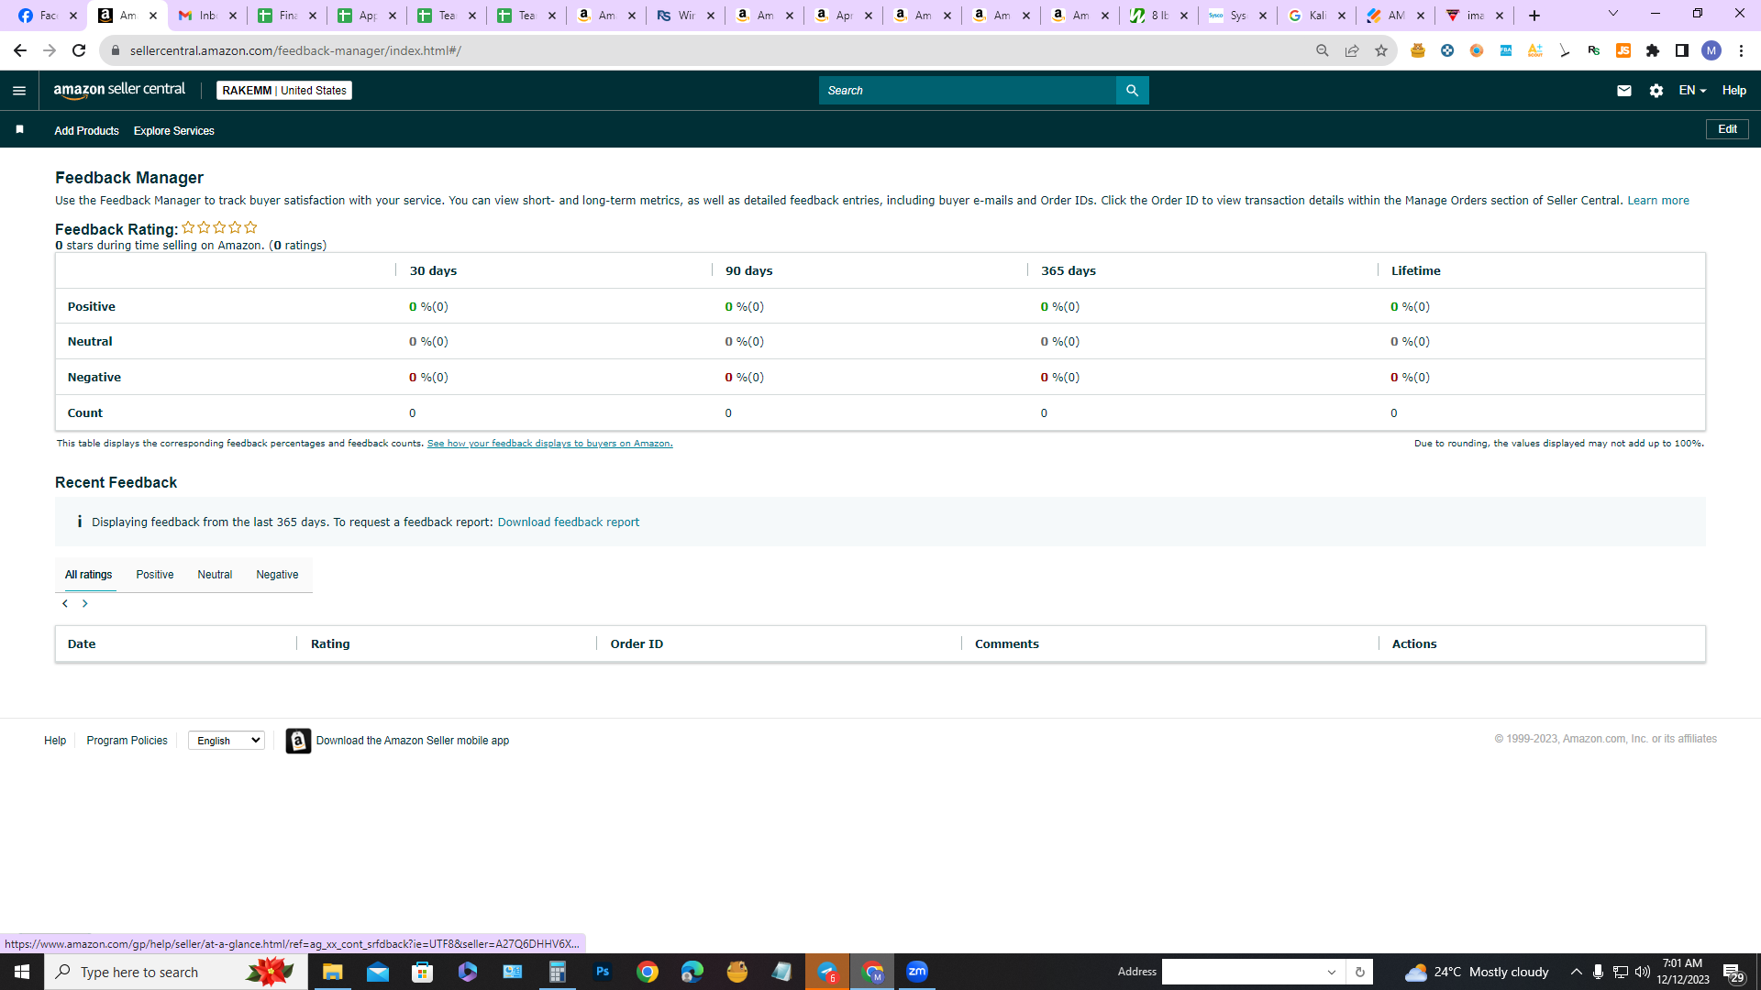This screenshot has width=1761, height=990.
Task: Click the Amazon Seller app icon
Action: coord(298,741)
